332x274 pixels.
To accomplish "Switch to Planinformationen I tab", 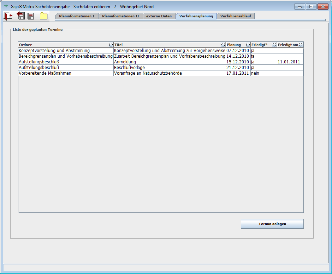I will click(x=76, y=16).
